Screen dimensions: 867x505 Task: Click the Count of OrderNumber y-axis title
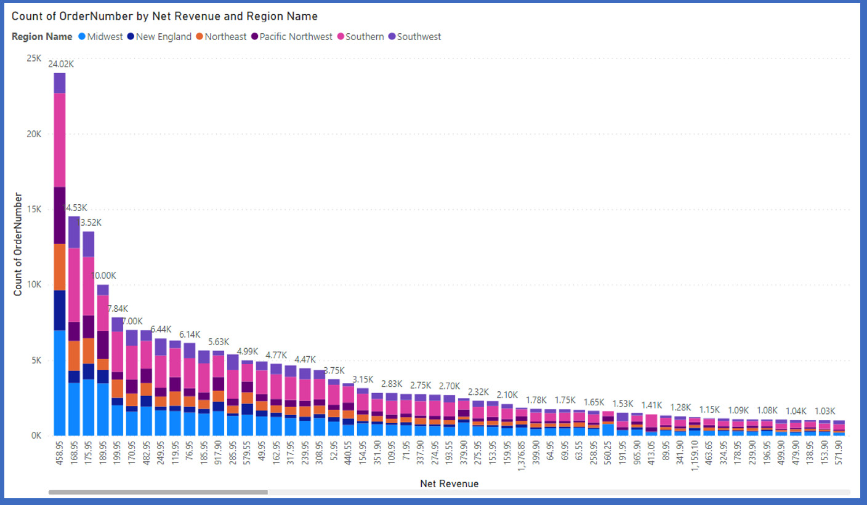tap(18, 244)
